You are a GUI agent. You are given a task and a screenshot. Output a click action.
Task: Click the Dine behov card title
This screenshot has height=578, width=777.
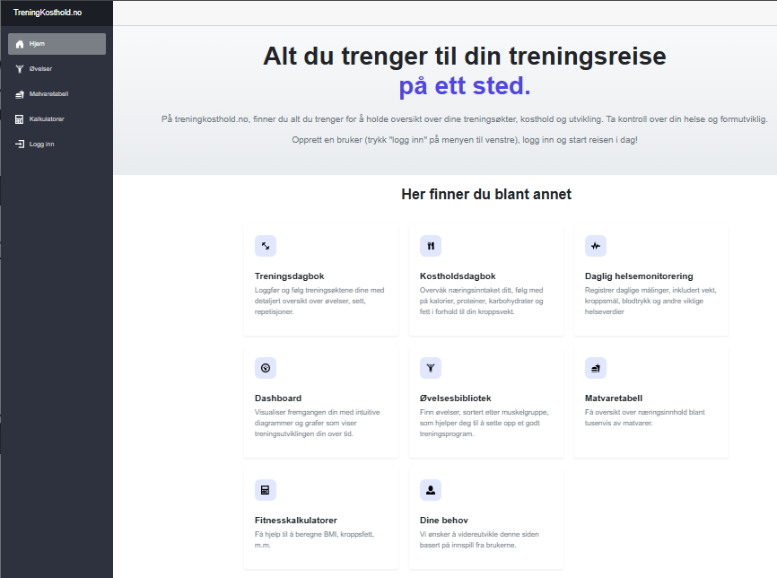point(444,520)
